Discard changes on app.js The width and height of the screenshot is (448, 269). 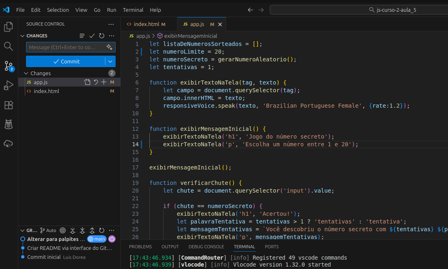click(x=96, y=82)
